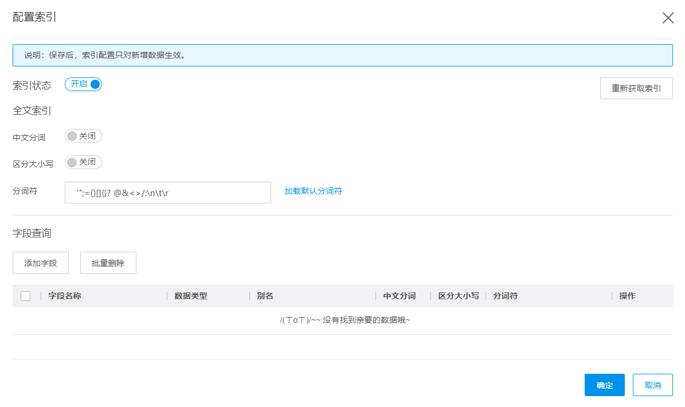Tick the select-all checkbox in table header

click(25, 296)
